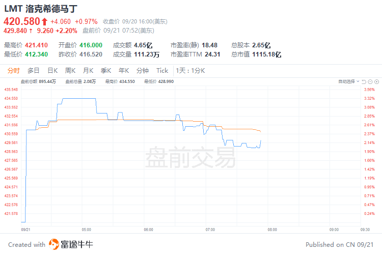This screenshot has width=382, height=255.
Task: Click the 成交额 value 4.65亿
Action: [x=143, y=45]
